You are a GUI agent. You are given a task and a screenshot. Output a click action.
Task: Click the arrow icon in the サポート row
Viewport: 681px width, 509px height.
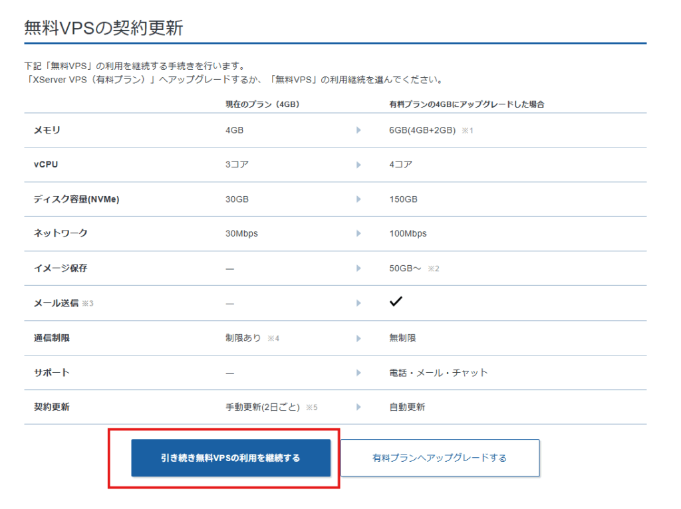tap(358, 373)
